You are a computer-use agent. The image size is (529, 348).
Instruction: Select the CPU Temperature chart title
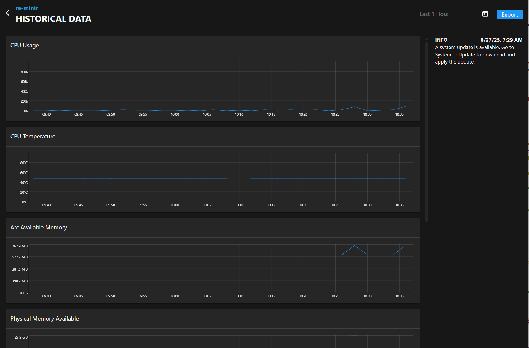tap(33, 137)
